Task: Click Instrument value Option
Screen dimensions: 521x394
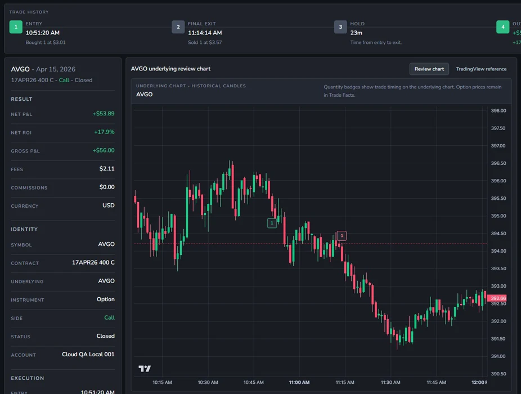Action: pyautogui.click(x=105, y=299)
